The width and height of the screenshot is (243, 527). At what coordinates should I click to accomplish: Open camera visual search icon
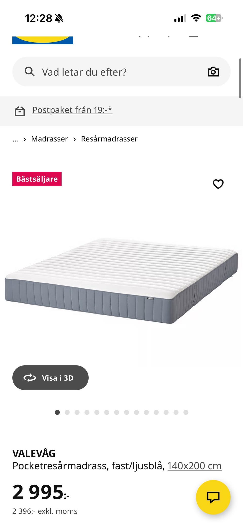click(213, 72)
